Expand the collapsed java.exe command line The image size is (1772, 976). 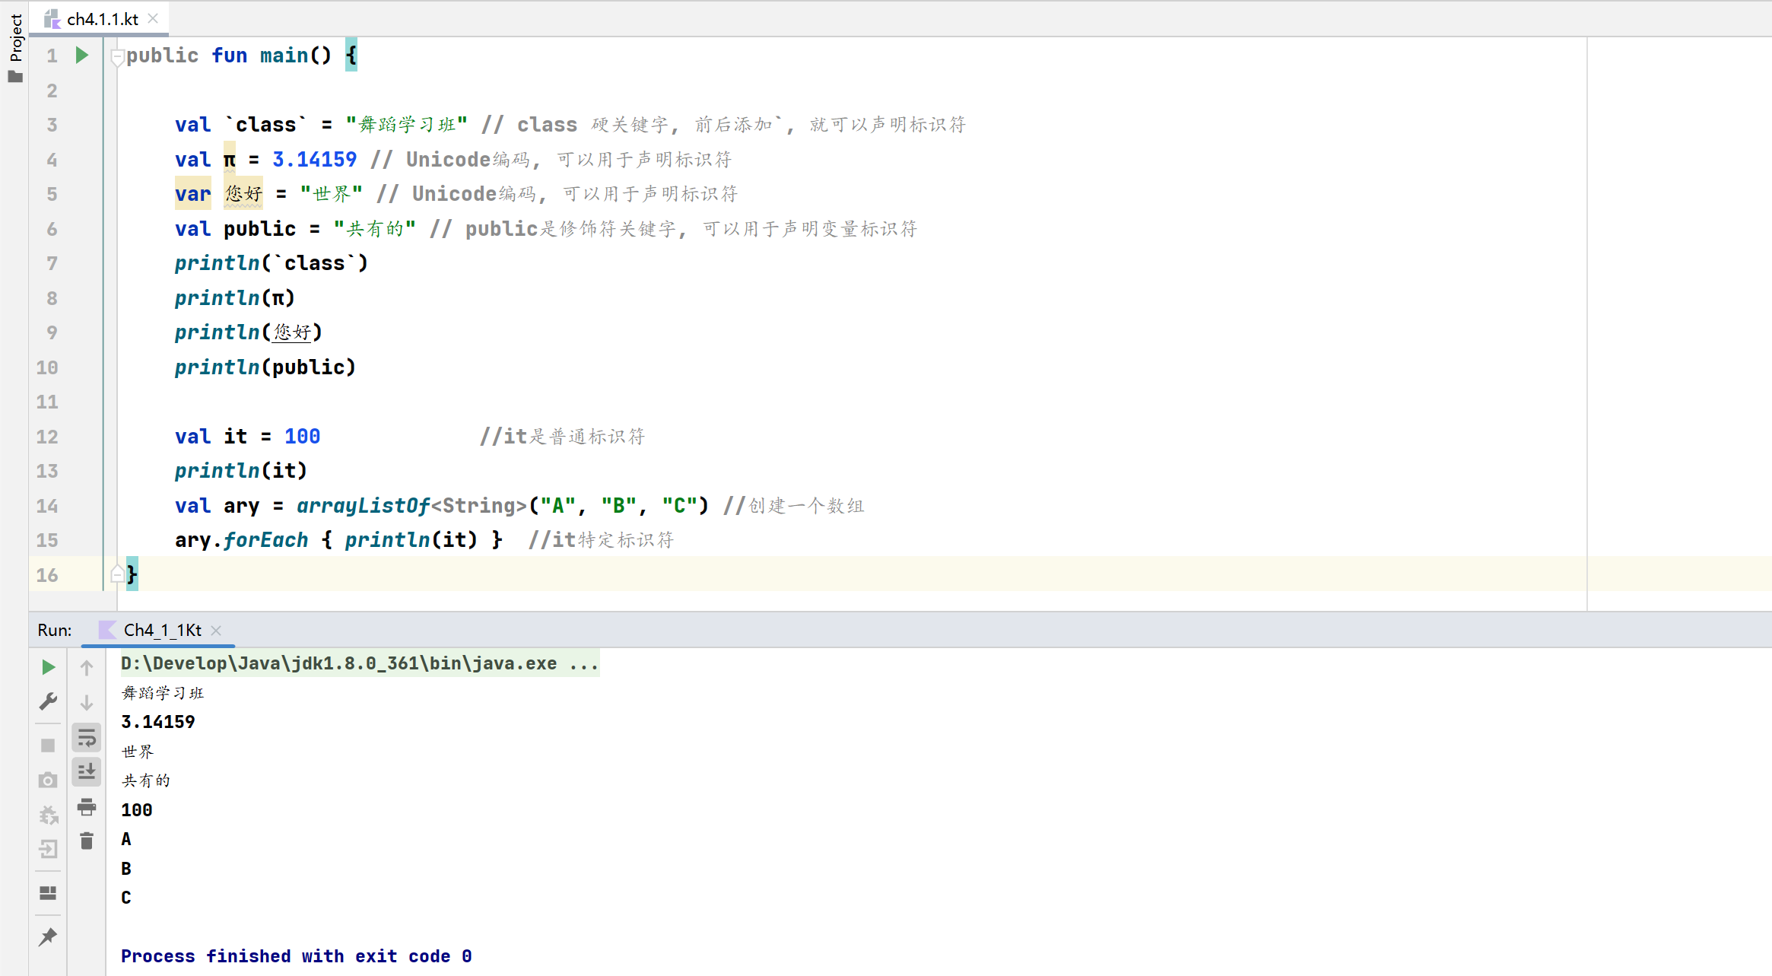(583, 663)
